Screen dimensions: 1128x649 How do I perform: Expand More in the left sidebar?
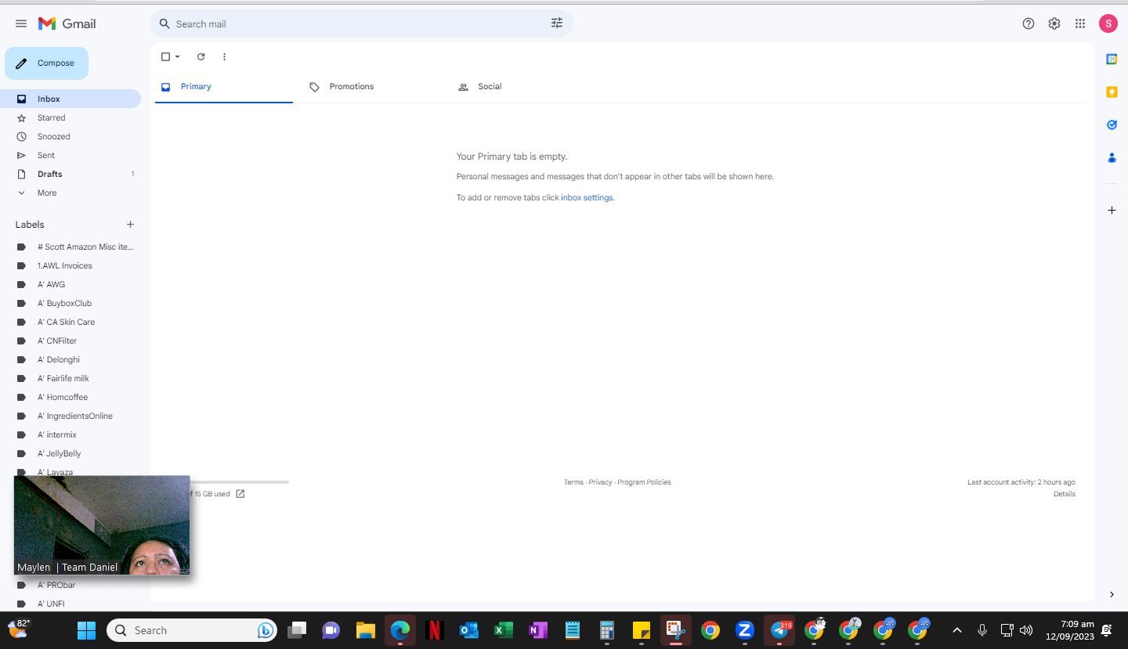(x=47, y=193)
